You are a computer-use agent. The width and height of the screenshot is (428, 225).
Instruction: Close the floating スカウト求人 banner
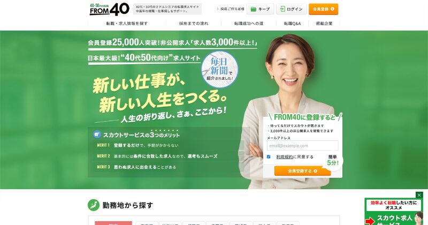[x=419, y=195]
